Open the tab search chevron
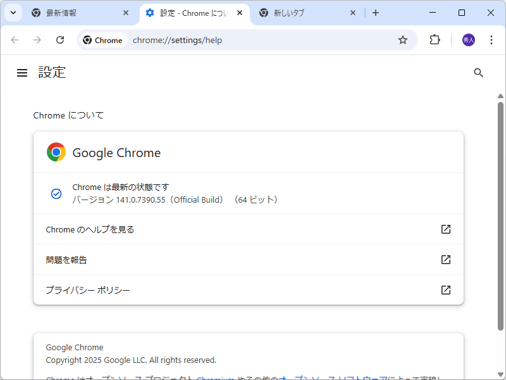 pos(13,12)
